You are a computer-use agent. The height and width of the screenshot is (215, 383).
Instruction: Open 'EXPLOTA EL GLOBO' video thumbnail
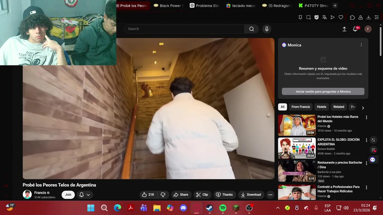click(x=297, y=148)
